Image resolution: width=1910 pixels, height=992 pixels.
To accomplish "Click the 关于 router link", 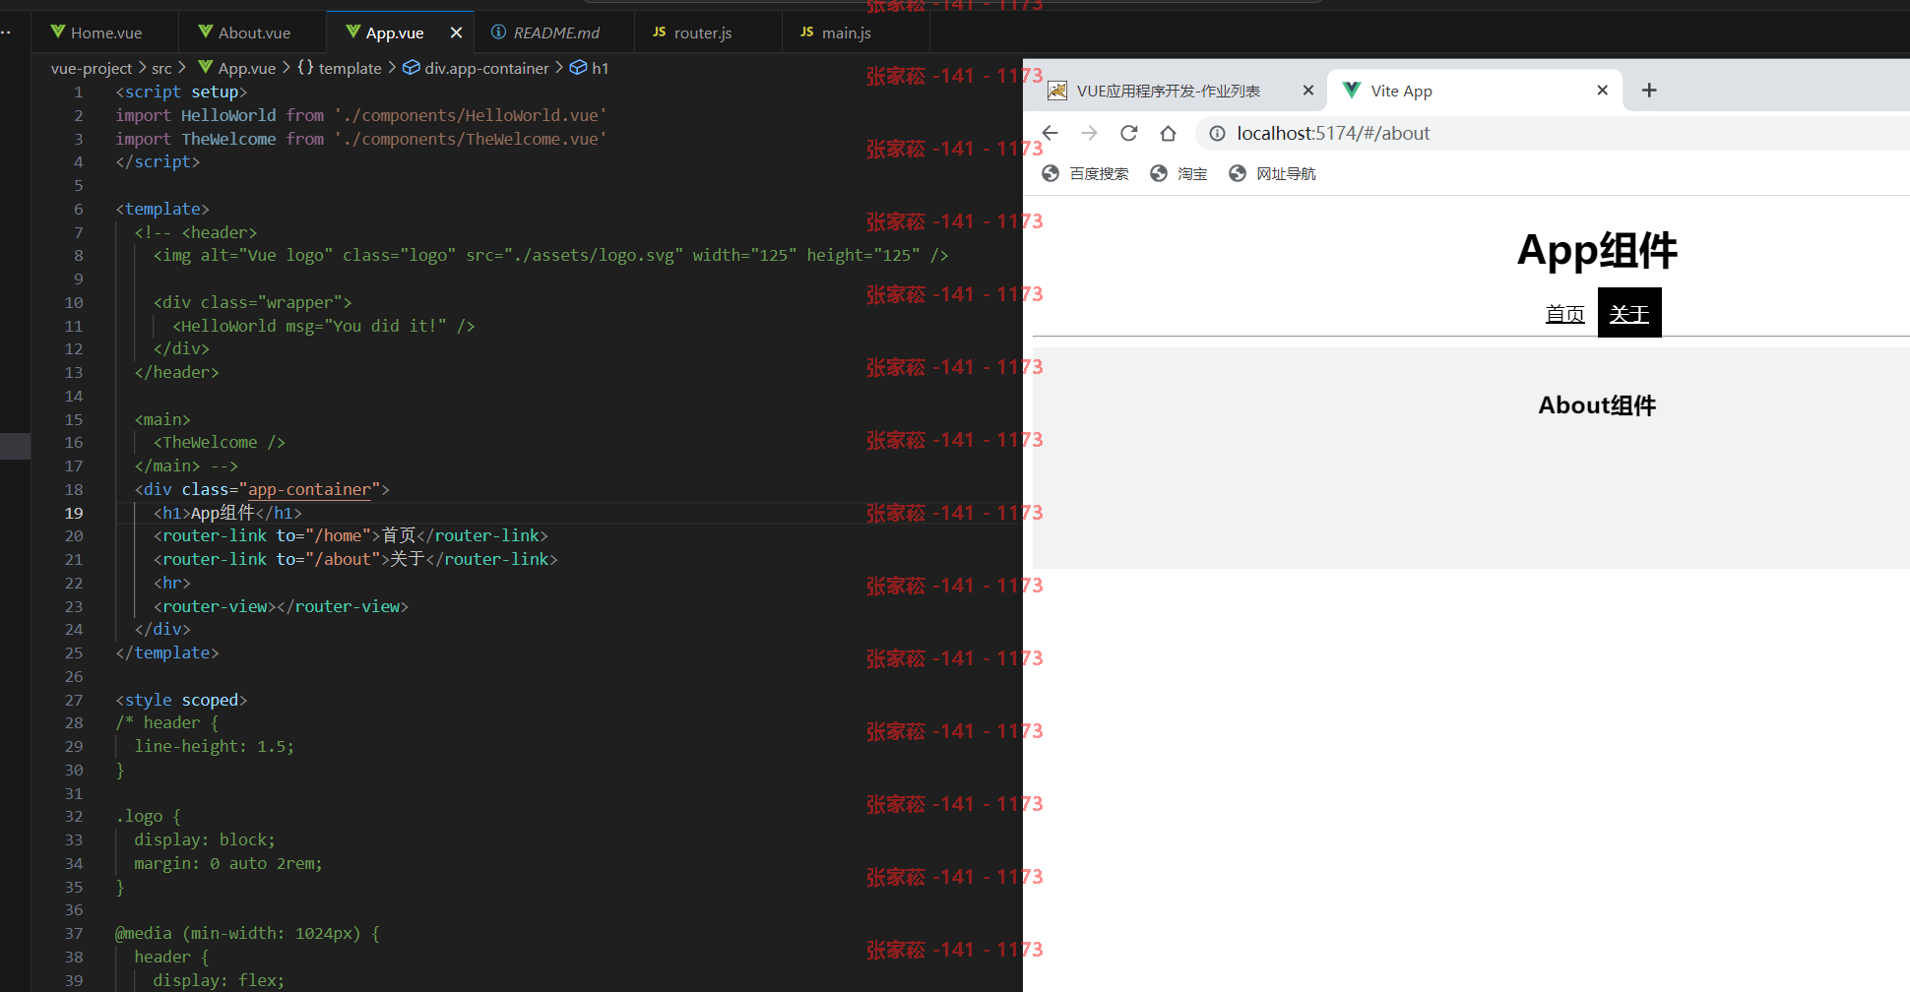I will pyautogui.click(x=1629, y=313).
